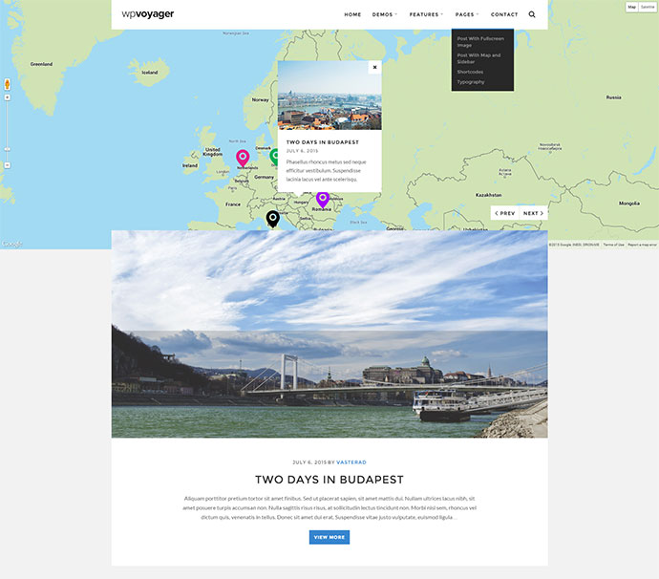Click the 'United Kingdom' map label
This screenshot has height=579, width=659.
pos(213,152)
